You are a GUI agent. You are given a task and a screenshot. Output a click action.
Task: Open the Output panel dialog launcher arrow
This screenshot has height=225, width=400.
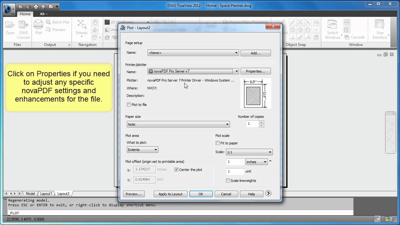(69, 45)
